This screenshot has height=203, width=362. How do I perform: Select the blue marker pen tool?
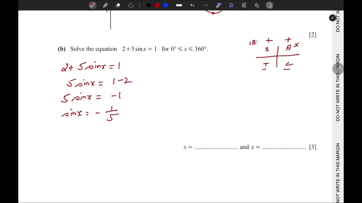click(218, 5)
